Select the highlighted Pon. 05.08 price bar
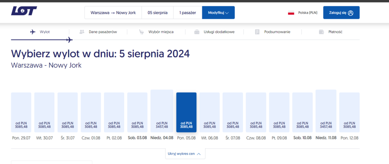The image size is (389, 164). pyautogui.click(x=186, y=113)
